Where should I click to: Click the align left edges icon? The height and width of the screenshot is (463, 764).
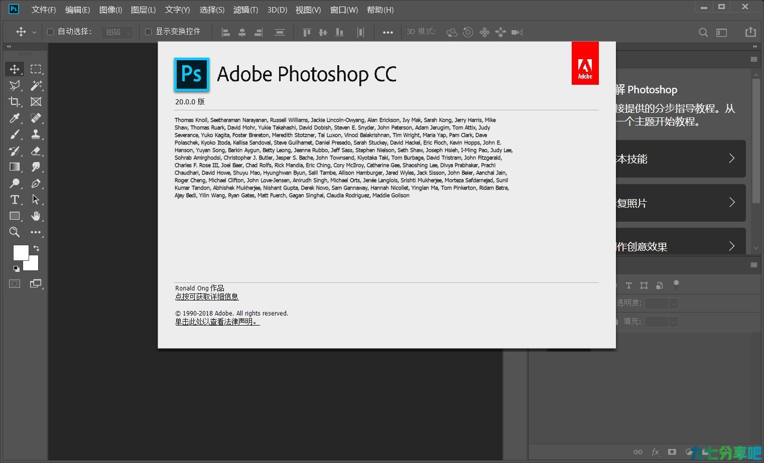[x=226, y=32]
